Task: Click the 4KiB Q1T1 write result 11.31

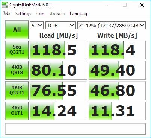Action: [117, 111]
